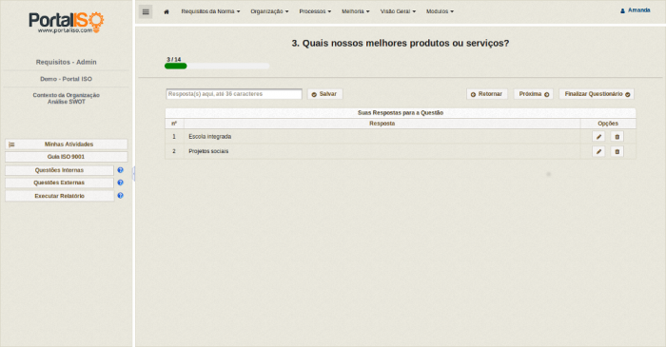Image resolution: width=666 pixels, height=347 pixels.
Task: Edit the 'Projetos sociais' answer
Action: 598,151
